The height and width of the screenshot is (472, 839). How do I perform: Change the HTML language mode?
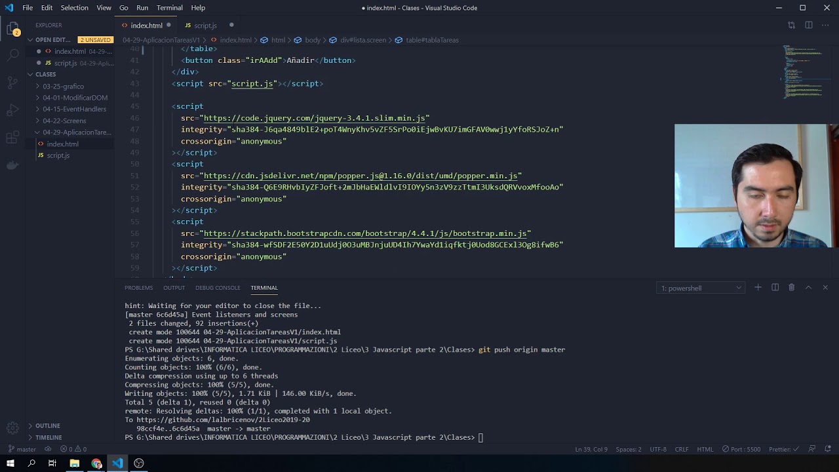click(705, 450)
